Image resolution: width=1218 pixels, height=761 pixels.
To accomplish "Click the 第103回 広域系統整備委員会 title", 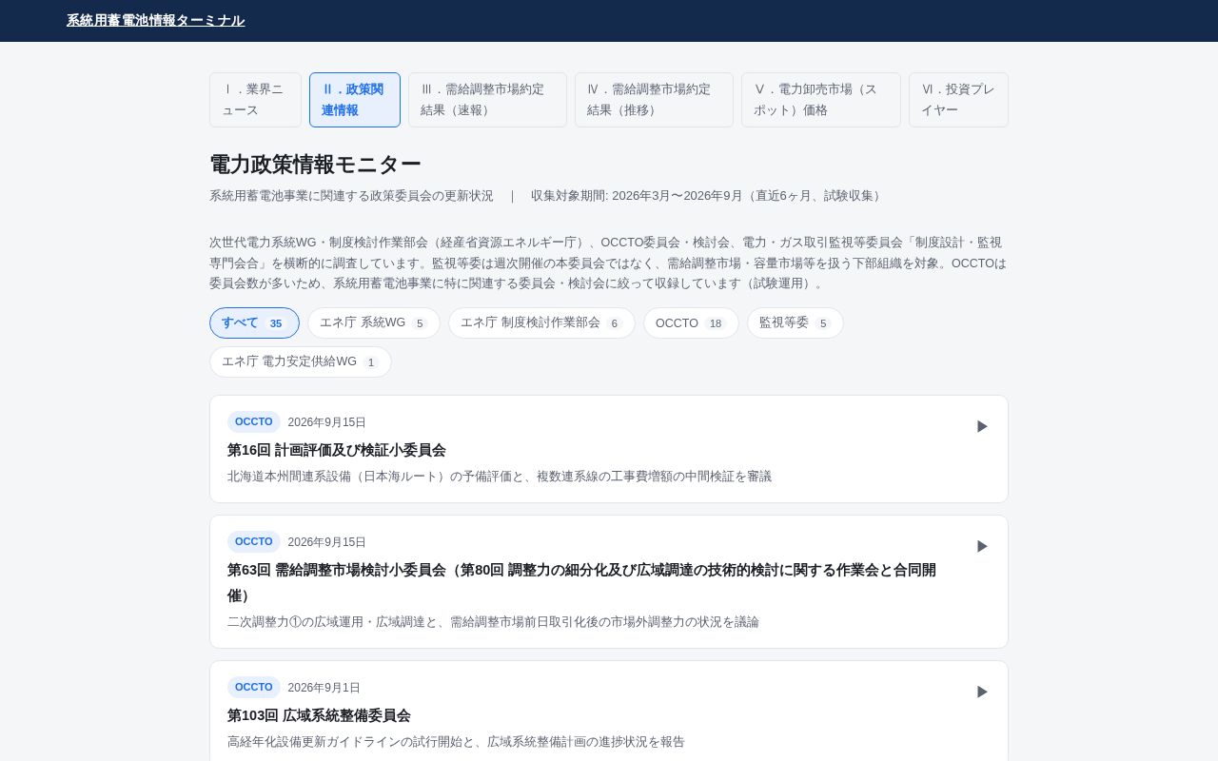I will pos(319,715).
